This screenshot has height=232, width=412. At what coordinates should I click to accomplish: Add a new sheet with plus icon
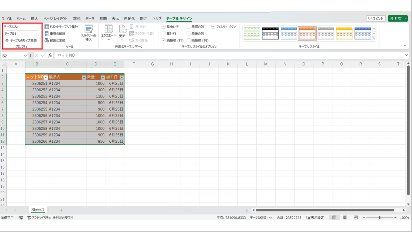(61, 210)
